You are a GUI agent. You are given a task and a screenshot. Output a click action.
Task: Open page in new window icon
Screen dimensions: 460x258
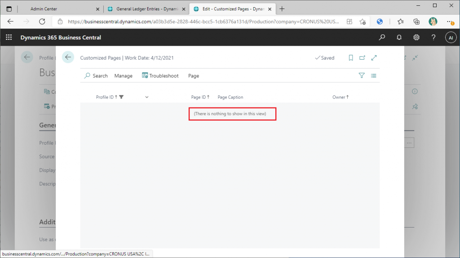tap(362, 58)
